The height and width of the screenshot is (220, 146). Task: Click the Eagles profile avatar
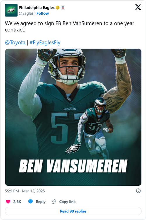tap(11, 10)
